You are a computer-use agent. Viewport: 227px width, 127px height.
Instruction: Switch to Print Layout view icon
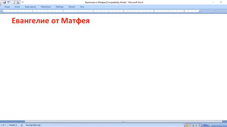coord(187,125)
